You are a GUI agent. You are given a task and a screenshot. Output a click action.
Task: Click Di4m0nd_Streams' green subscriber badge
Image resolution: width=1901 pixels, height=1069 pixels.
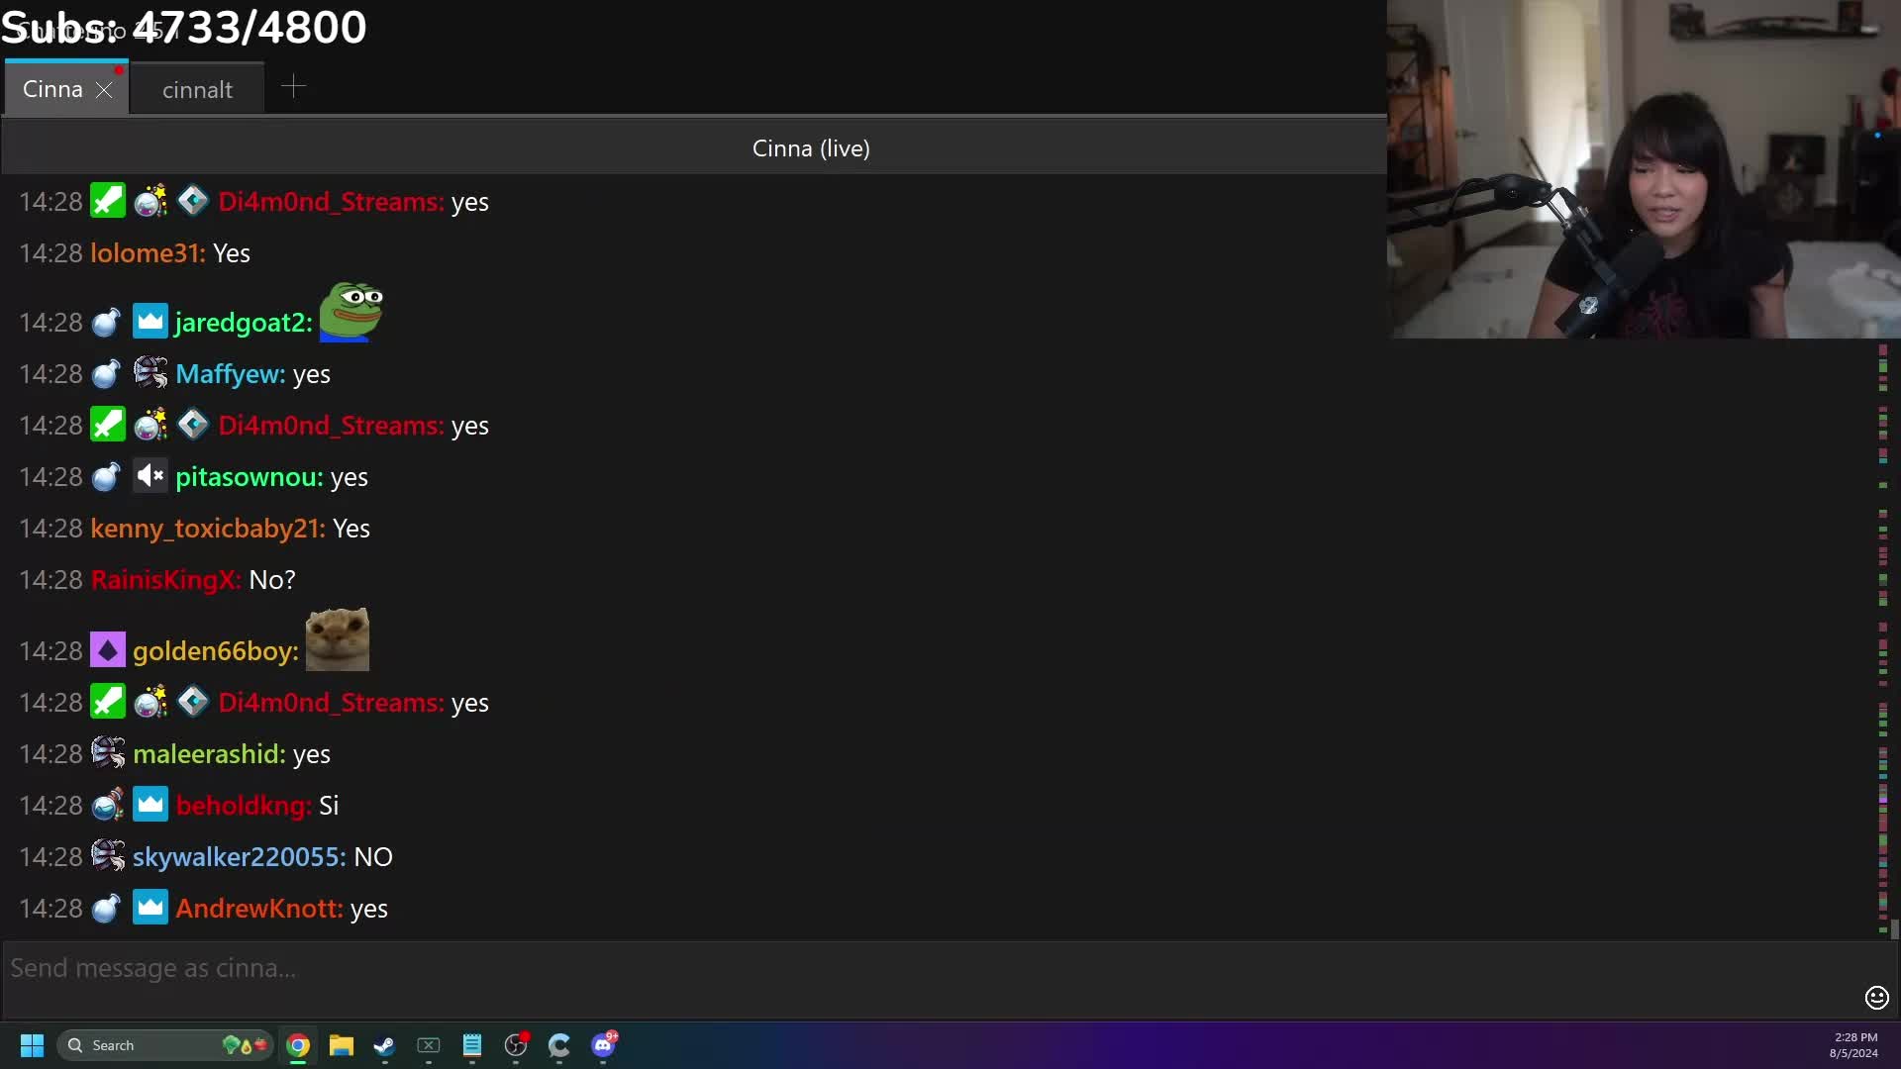[108, 200]
